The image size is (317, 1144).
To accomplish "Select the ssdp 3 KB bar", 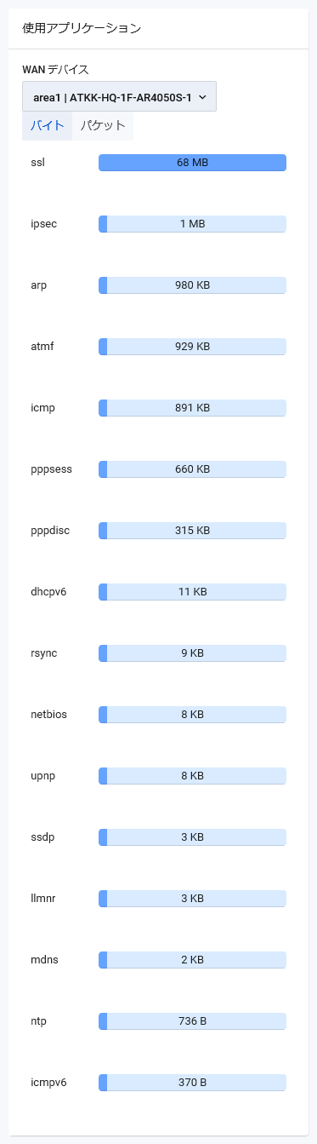I will 192,837.
